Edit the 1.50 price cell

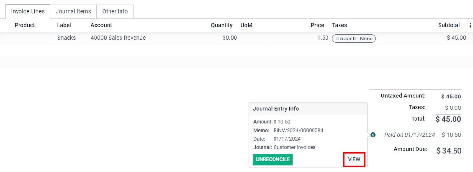click(x=323, y=38)
